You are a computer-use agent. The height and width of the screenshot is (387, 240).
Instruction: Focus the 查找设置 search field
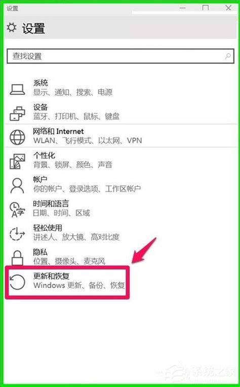pos(121,56)
